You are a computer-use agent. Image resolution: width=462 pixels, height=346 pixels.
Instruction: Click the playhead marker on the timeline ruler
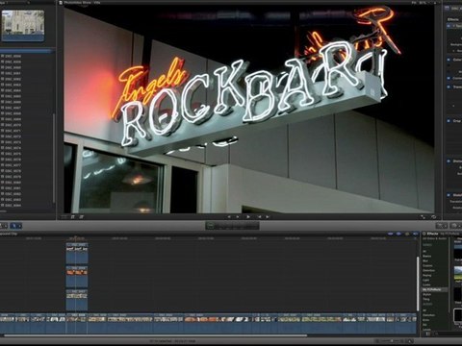tap(76, 238)
